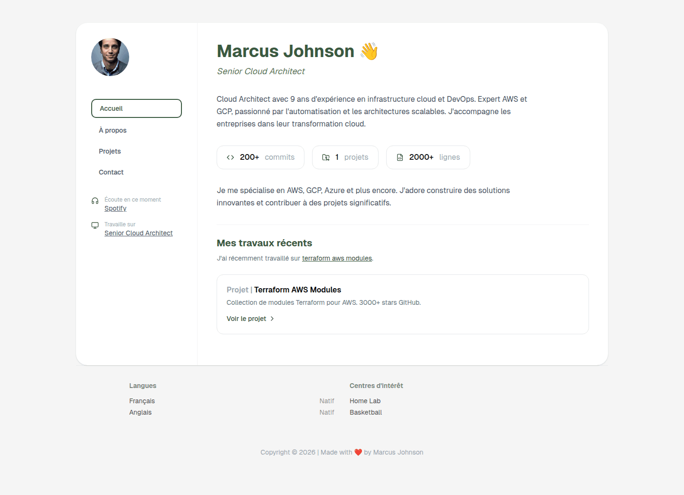Image resolution: width=684 pixels, height=495 pixels.
Task: Click Marcus Johnson's profile photo
Action: (110, 57)
